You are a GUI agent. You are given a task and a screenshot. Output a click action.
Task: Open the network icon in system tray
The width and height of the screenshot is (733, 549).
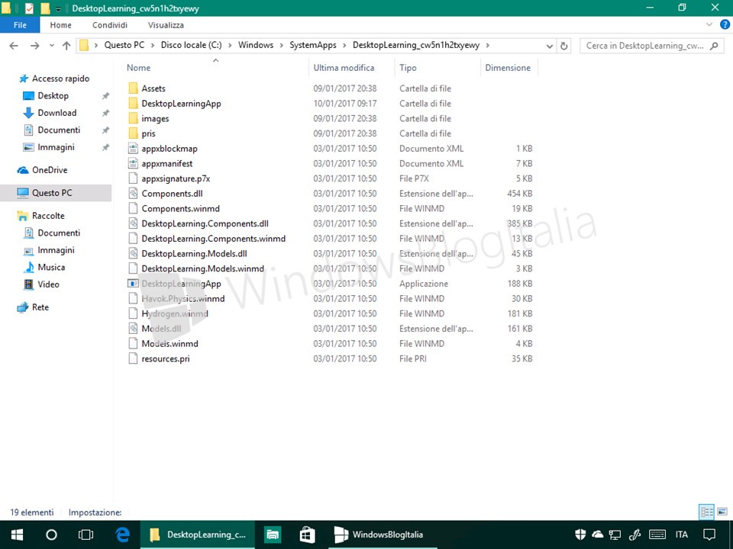[615, 535]
